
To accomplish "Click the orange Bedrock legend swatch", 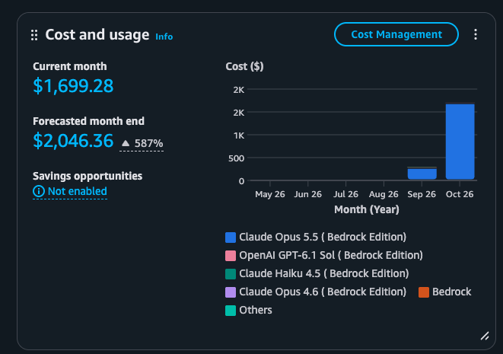I will tap(423, 292).
